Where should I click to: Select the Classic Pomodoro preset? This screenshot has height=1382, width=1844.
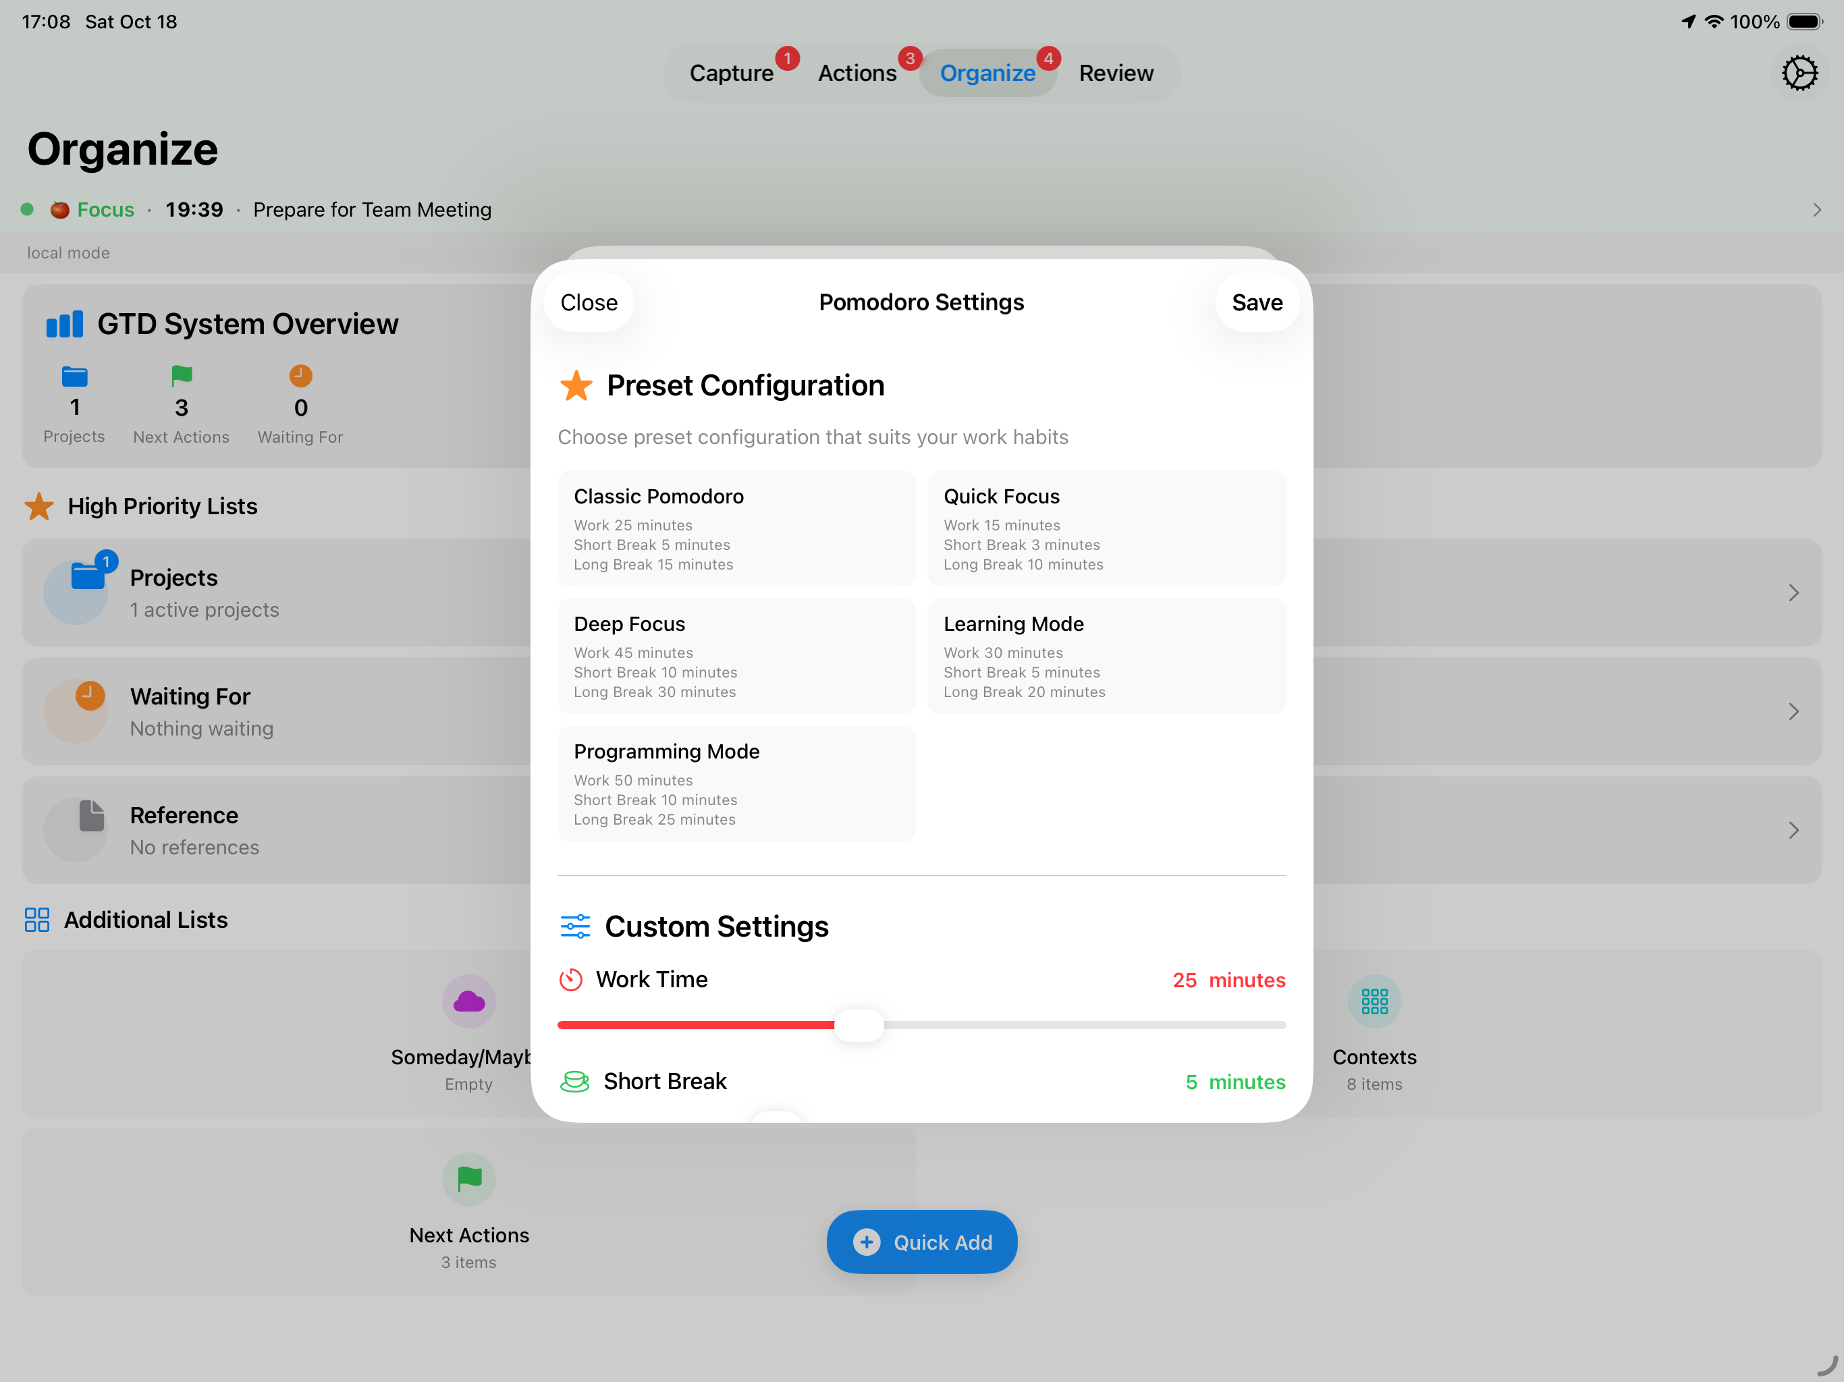point(736,528)
